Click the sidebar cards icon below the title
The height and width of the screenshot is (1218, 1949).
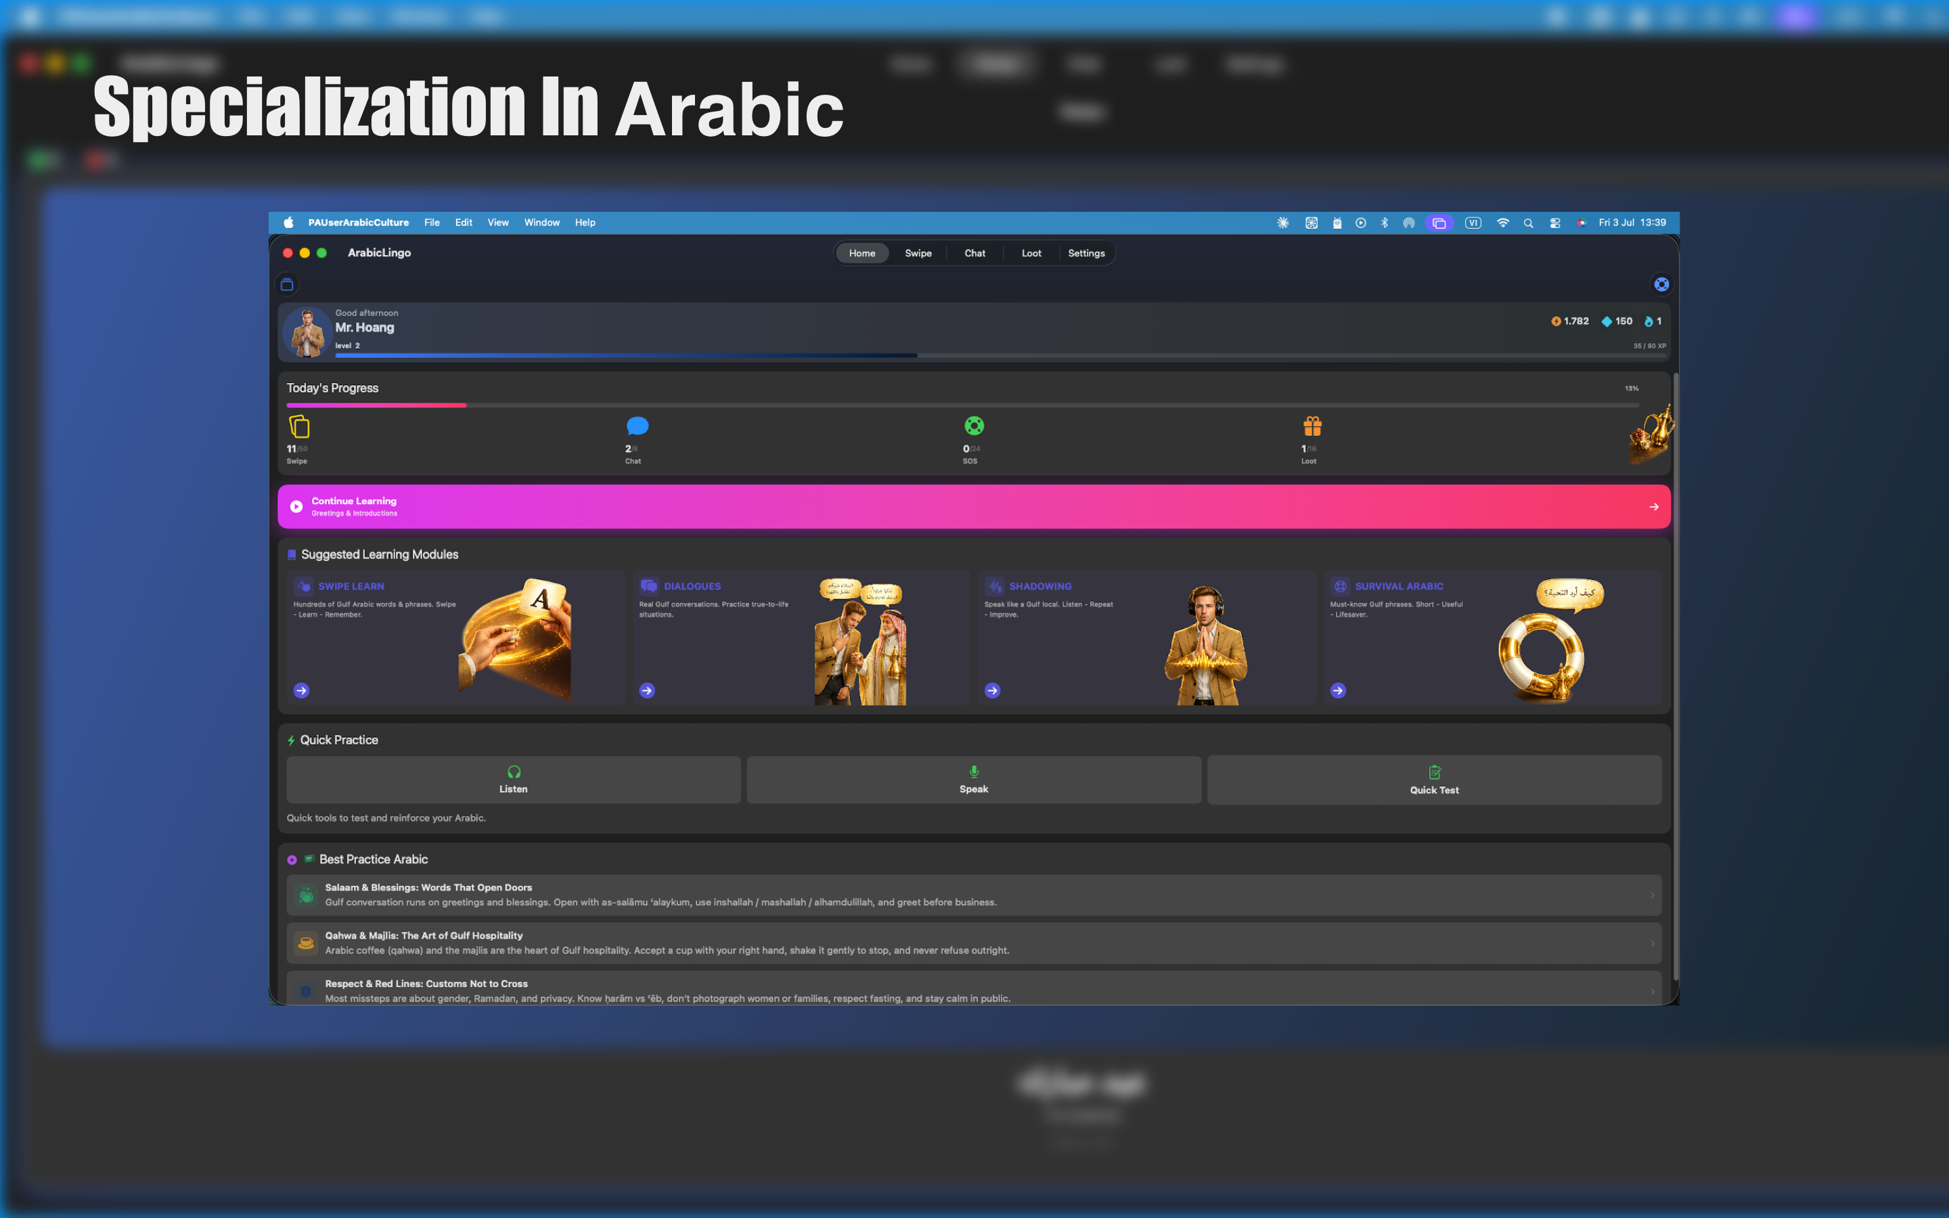[287, 284]
